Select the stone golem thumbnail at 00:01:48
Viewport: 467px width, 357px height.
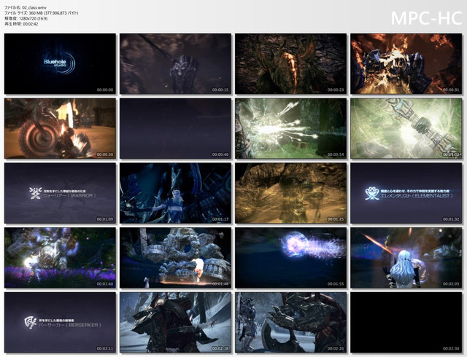point(175,258)
